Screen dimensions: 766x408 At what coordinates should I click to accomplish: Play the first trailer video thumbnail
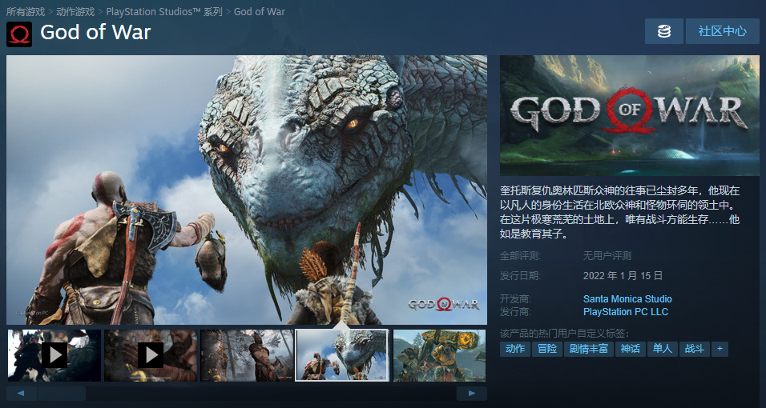[54, 355]
